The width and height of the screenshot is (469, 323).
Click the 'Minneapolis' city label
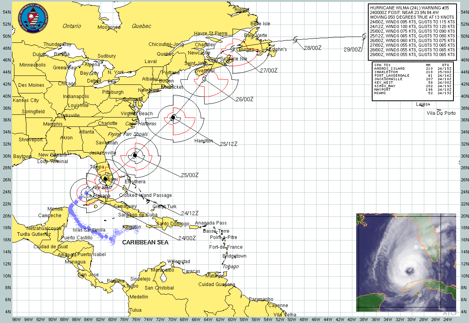33,65
